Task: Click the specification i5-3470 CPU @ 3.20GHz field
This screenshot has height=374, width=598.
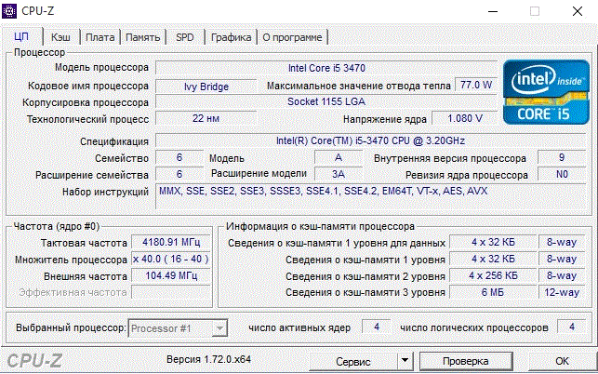Action: [x=371, y=140]
